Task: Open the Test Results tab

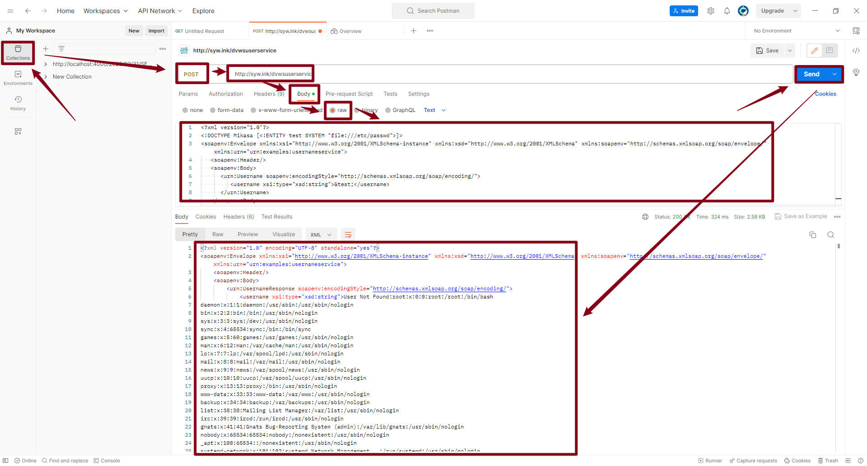Action: pyautogui.click(x=277, y=217)
